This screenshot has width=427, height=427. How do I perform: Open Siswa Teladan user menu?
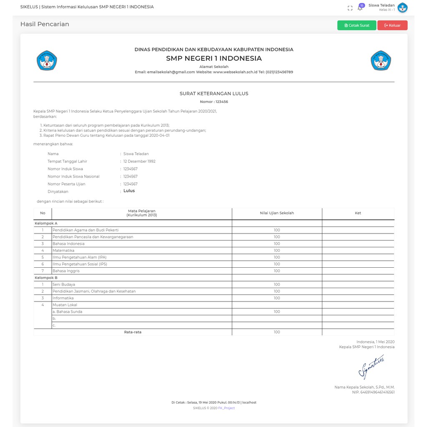pyautogui.click(x=381, y=7)
